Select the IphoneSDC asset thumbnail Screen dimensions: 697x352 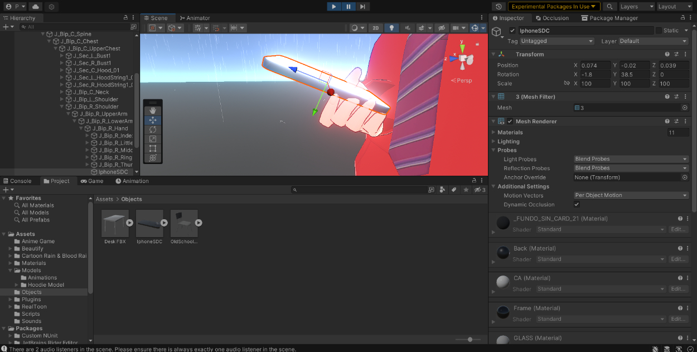149,223
